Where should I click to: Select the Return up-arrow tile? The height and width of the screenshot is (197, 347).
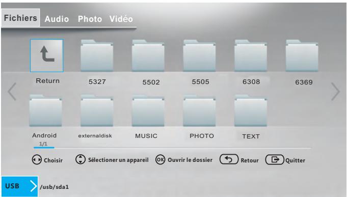pos(47,55)
